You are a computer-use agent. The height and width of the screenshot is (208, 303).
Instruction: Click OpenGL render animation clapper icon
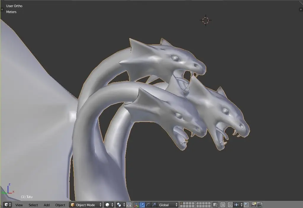pyautogui.click(x=260, y=205)
